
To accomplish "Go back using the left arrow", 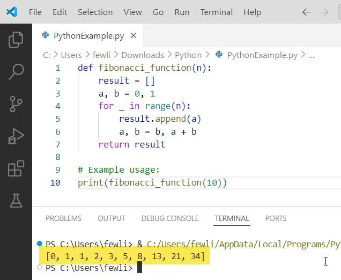I will pyautogui.click(x=306, y=12).
